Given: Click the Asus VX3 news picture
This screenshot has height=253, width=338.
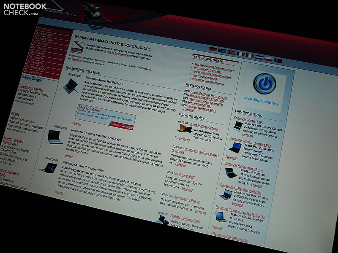Looking at the screenshot, I should (184, 129).
